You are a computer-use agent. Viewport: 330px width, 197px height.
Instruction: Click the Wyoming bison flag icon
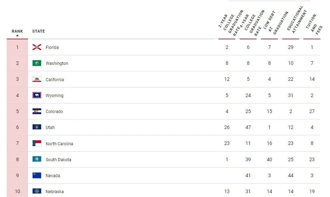tap(37, 95)
